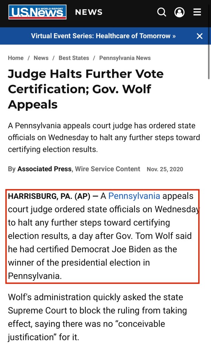
Task: Click the article headline about vote certification
Action: pyautogui.click(x=86, y=89)
